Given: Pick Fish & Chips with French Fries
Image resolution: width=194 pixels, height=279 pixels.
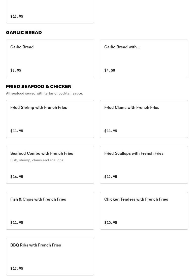Looking at the screenshot, I should click(50, 210).
